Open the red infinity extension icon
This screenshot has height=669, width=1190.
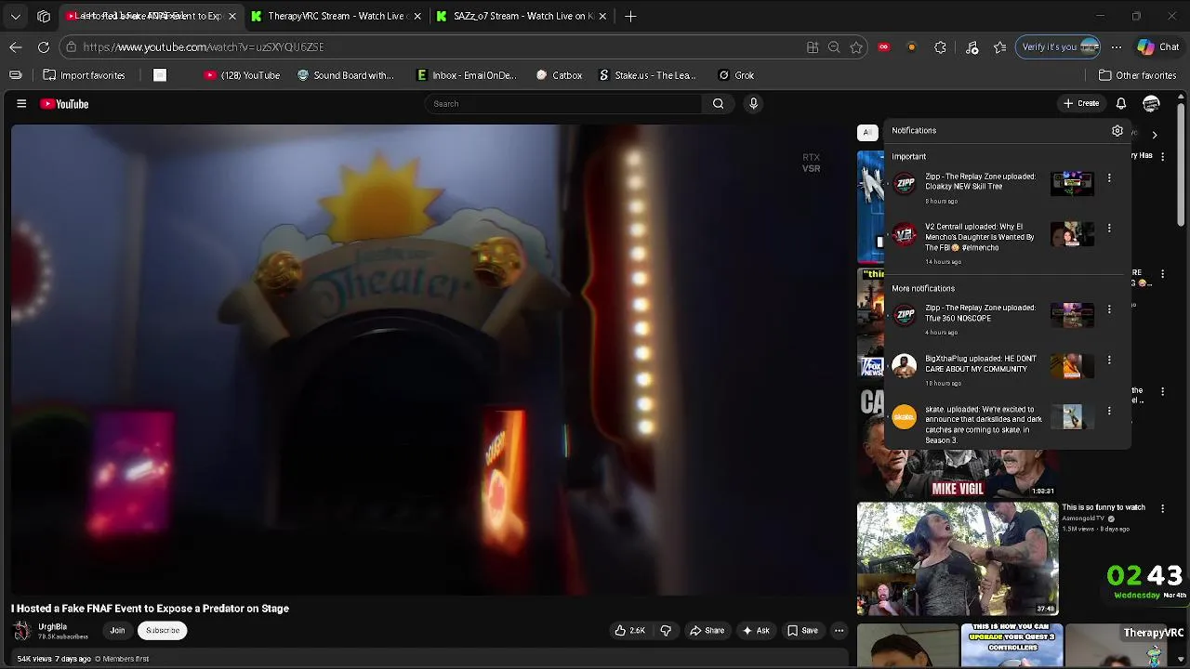click(x=884, y=47)
